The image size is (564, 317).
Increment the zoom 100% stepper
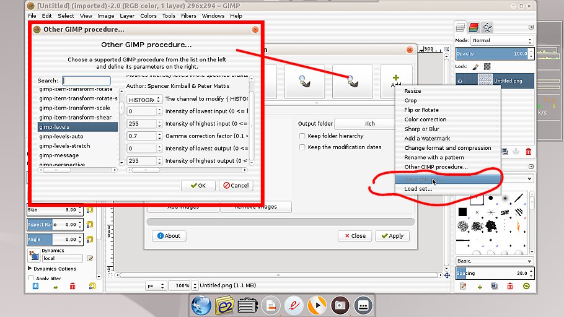click(195, 283)
